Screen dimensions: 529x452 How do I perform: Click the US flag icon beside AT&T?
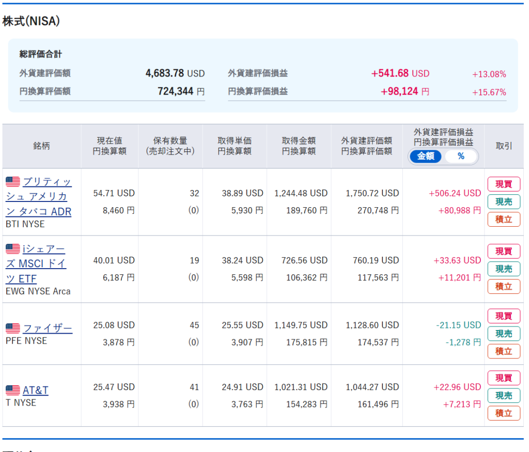click(x=13, y=390)
